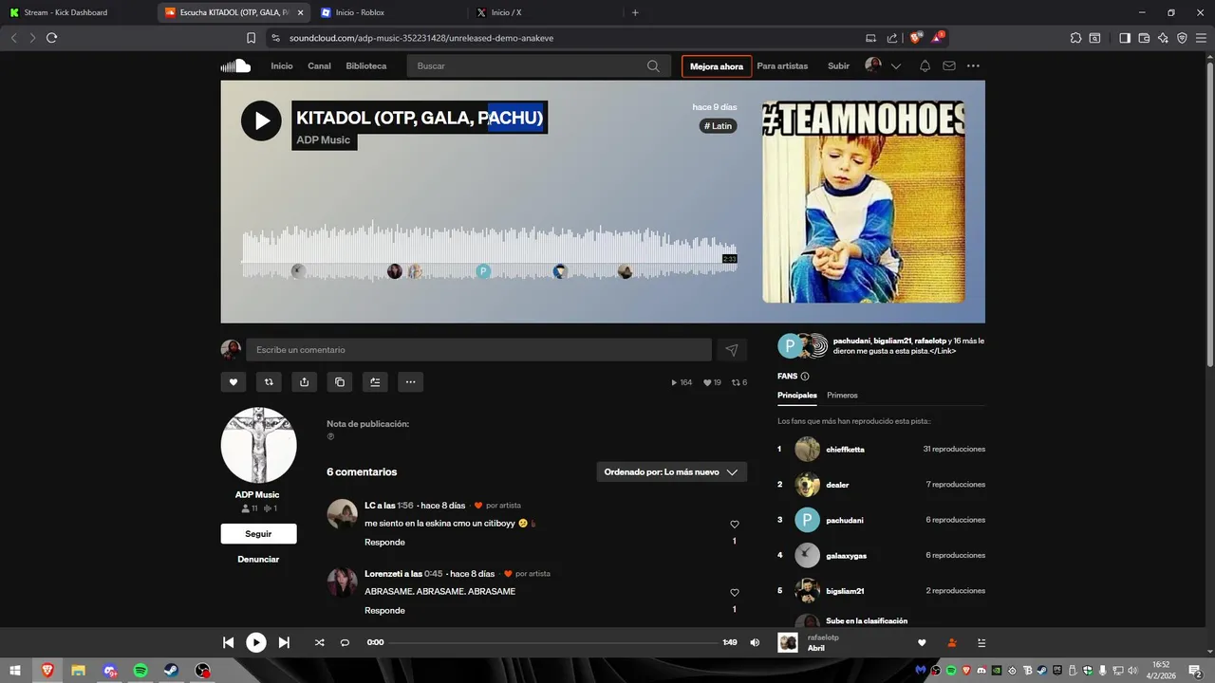
Task: Toggle shuffle in the player bar
Action: click(320, 642)
